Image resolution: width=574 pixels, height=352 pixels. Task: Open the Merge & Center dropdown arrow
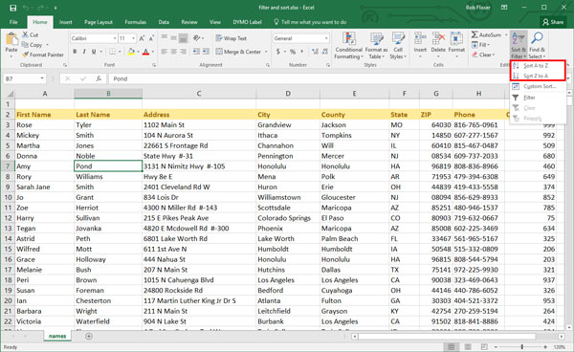pyautogui.click(x=266, y=52)
